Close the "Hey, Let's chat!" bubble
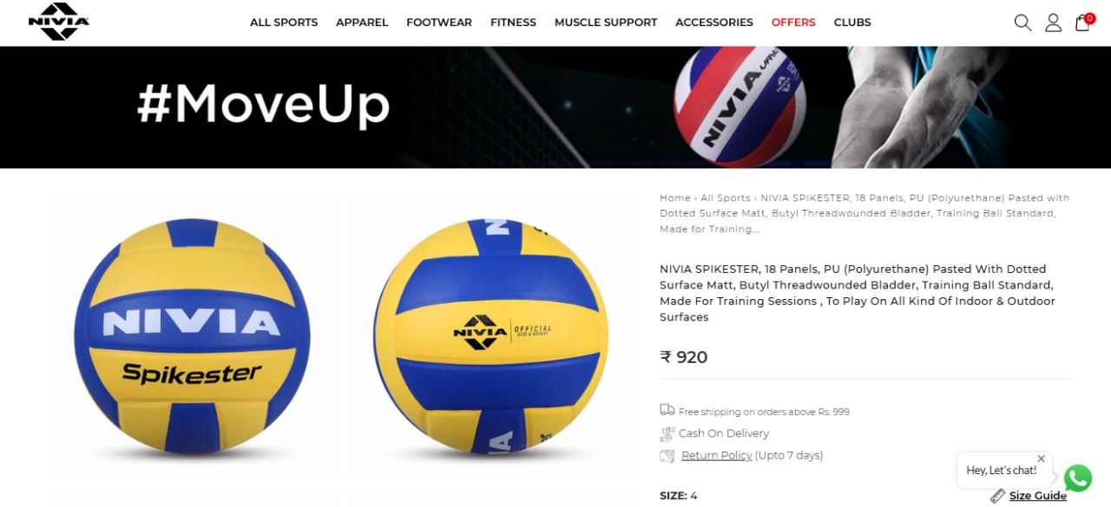 click(x=1041, y=458)
